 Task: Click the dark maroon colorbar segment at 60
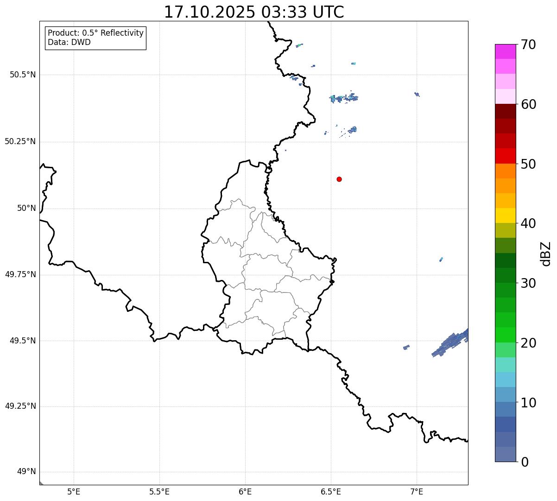505,111
